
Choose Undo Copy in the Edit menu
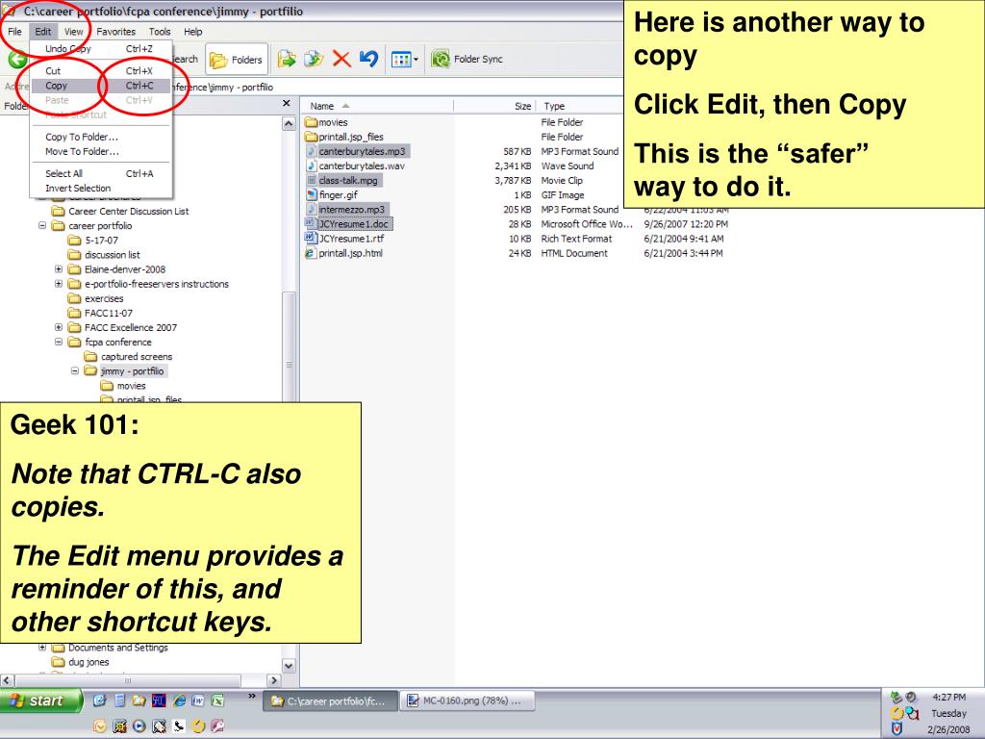pos(100,49)
